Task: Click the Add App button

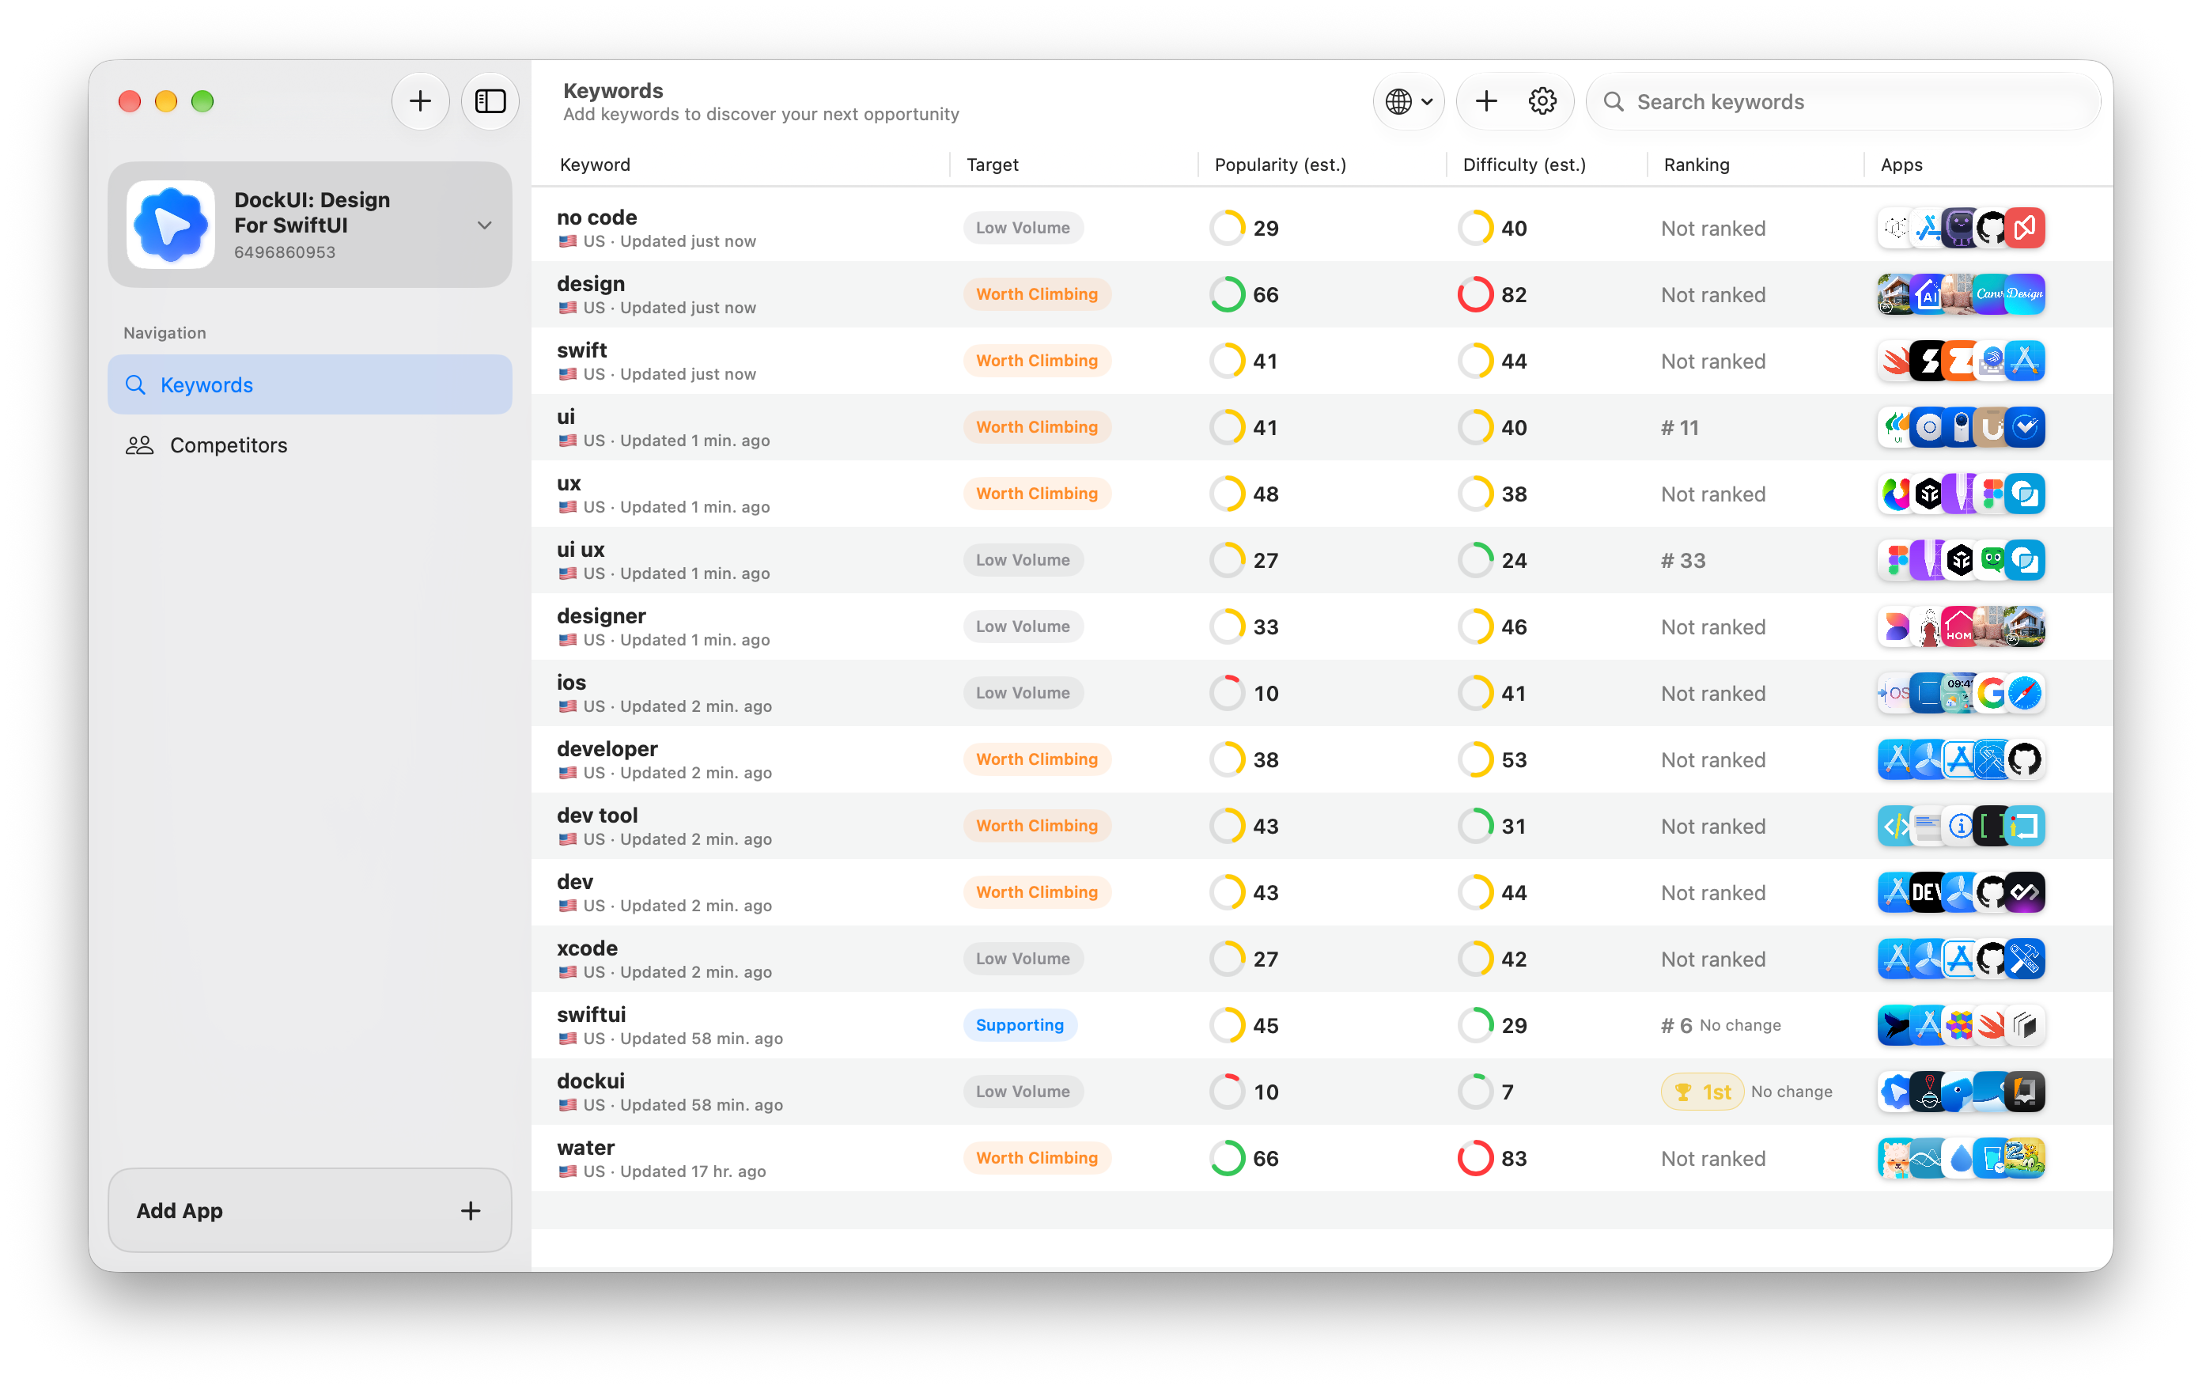Action: pyautogui.click(x=310, y=1209)
